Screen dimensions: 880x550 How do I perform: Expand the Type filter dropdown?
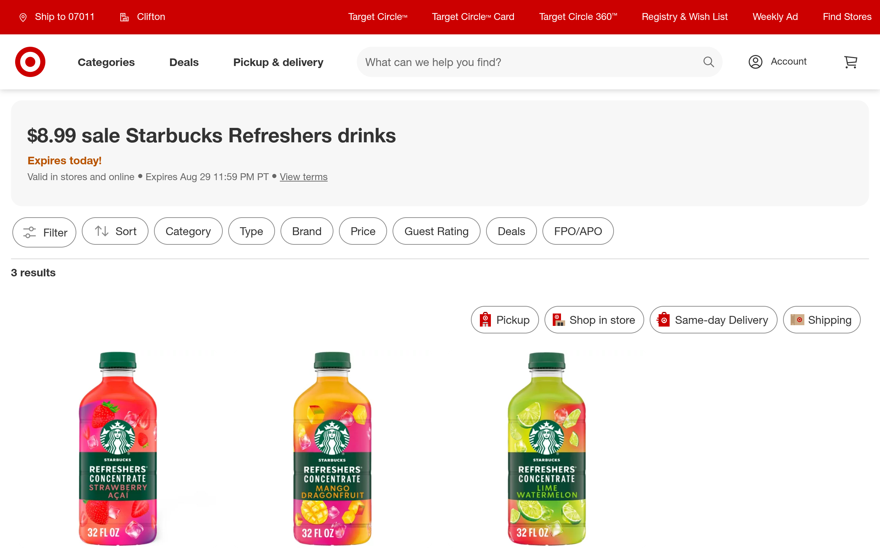tap(251, 231)
